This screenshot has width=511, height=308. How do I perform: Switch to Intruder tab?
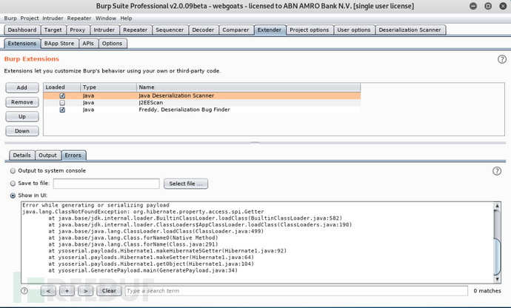pyautogui.click(x=104, y=30)
